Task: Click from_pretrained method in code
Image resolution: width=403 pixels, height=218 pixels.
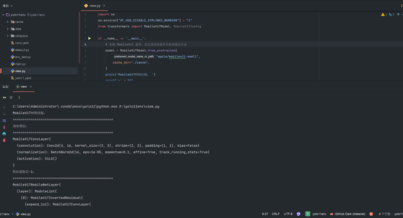Action: tap(161, 50)
